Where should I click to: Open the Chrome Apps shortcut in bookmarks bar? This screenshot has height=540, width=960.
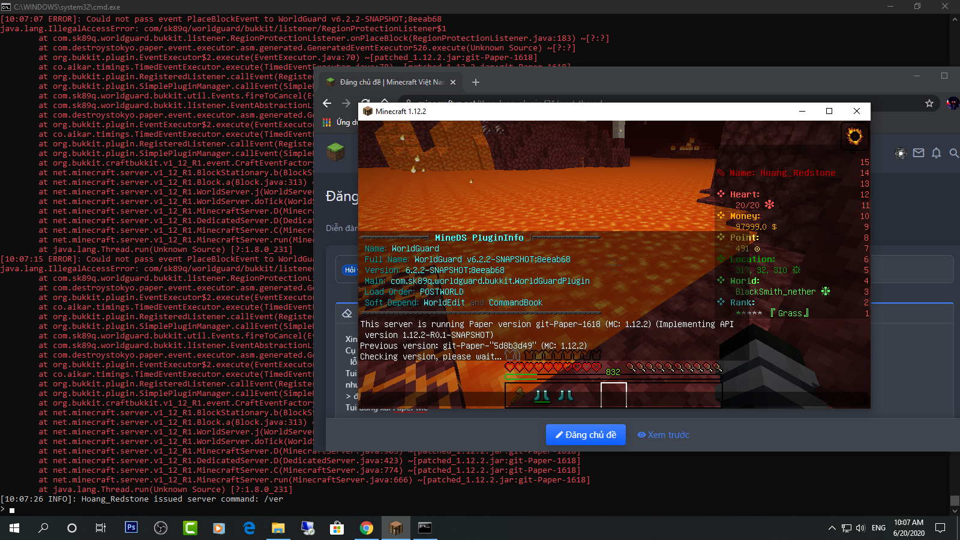coord(327,122)
